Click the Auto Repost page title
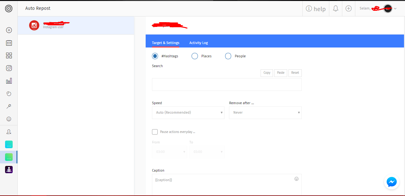Viewport: 405px width, 196px height. coord(38,8)
